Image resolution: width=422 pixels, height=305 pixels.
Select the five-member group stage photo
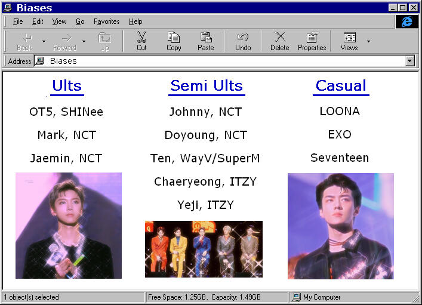tap(204, 249)
